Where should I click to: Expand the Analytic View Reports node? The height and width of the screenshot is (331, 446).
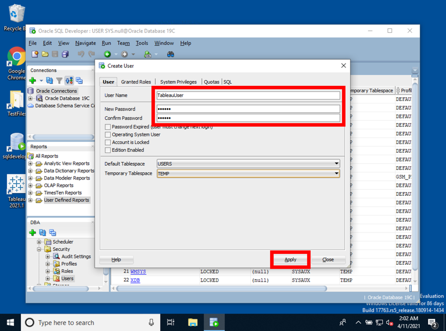[x=30, y=163]
